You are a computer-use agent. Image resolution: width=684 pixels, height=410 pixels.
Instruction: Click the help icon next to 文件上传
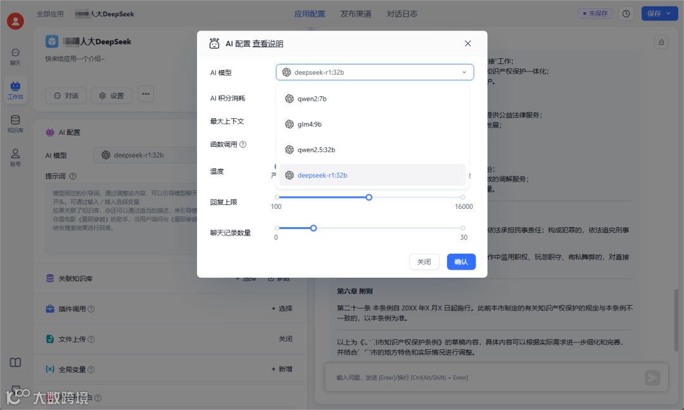[x=91, y=339]
